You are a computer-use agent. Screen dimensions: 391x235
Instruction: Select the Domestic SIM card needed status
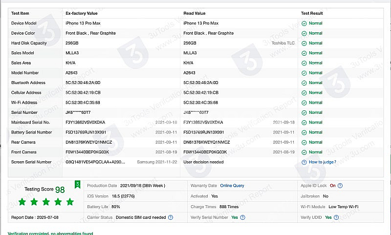pyautogui.click(x=141, y=217)
